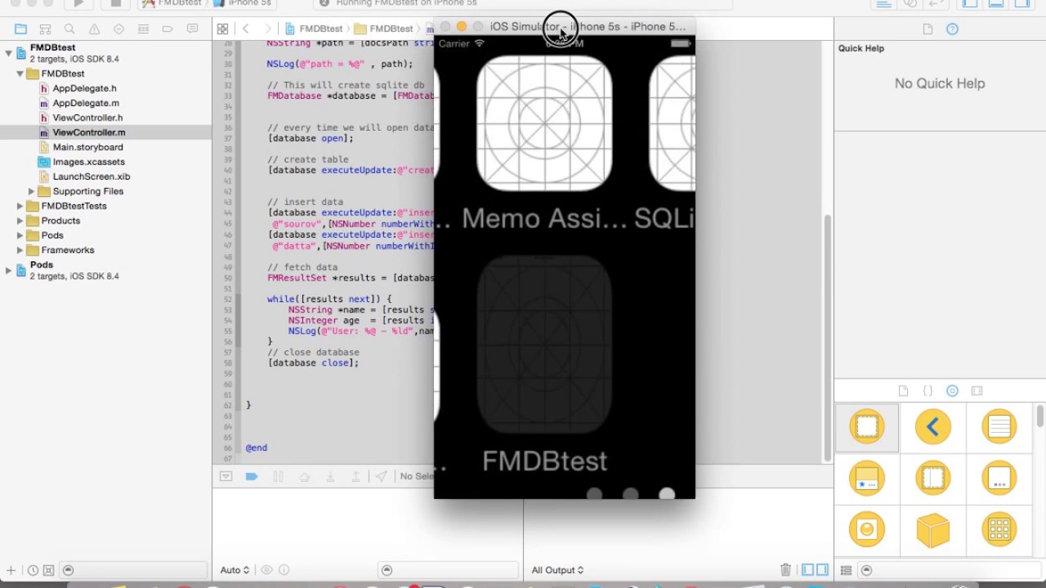Show source-controlled files filter
Viewport: 1046px width, 588px height.
[x=48, y=570]
